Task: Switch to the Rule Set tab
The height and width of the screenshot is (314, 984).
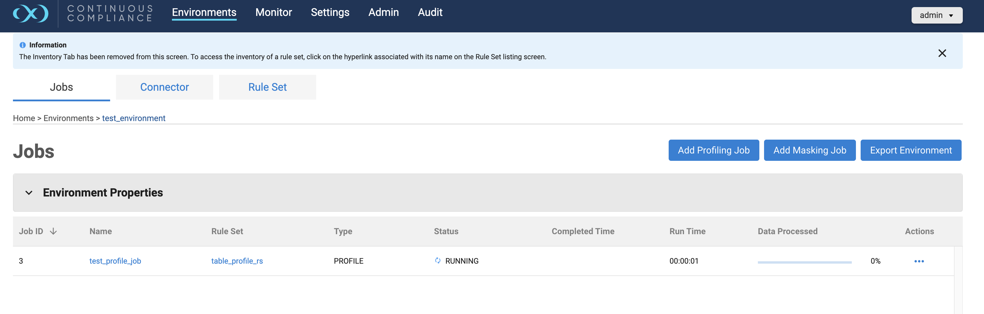Action: click(x=267, y=87)
